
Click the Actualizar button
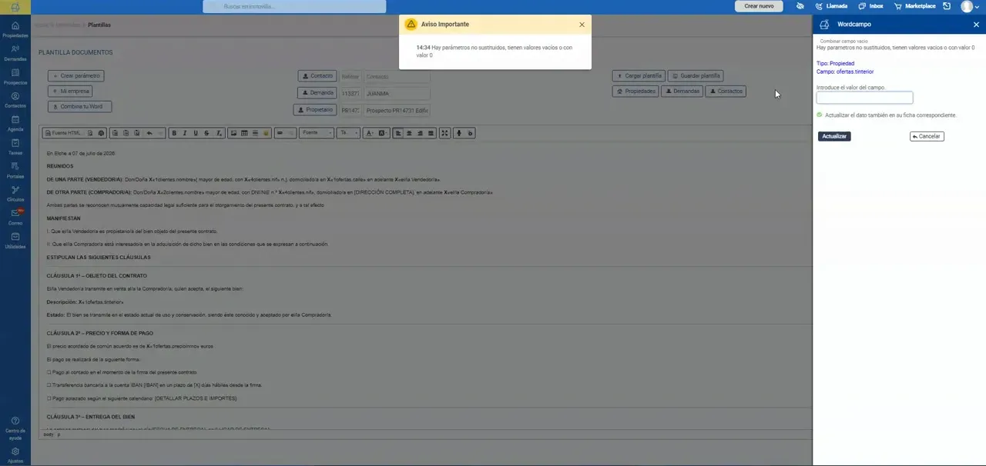pyautogui.click(x=834, y=136)
